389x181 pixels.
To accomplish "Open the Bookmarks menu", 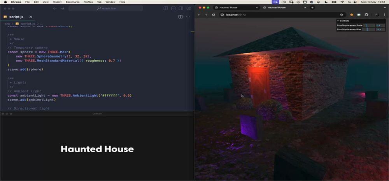I will (73, 2).
